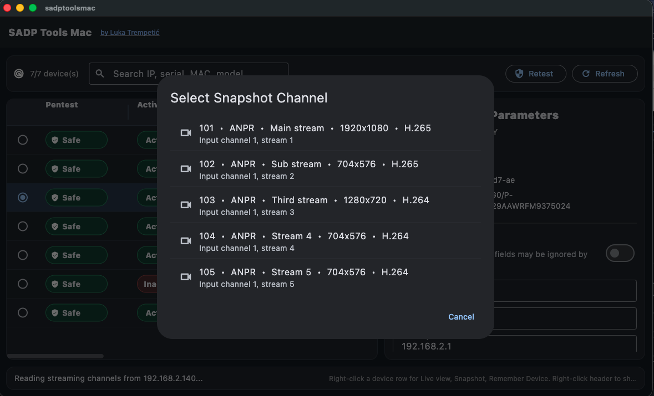654x396 pixels.
Task: Toggle the switch beside 'fields may be ignored'
Action: pos(620,253)
